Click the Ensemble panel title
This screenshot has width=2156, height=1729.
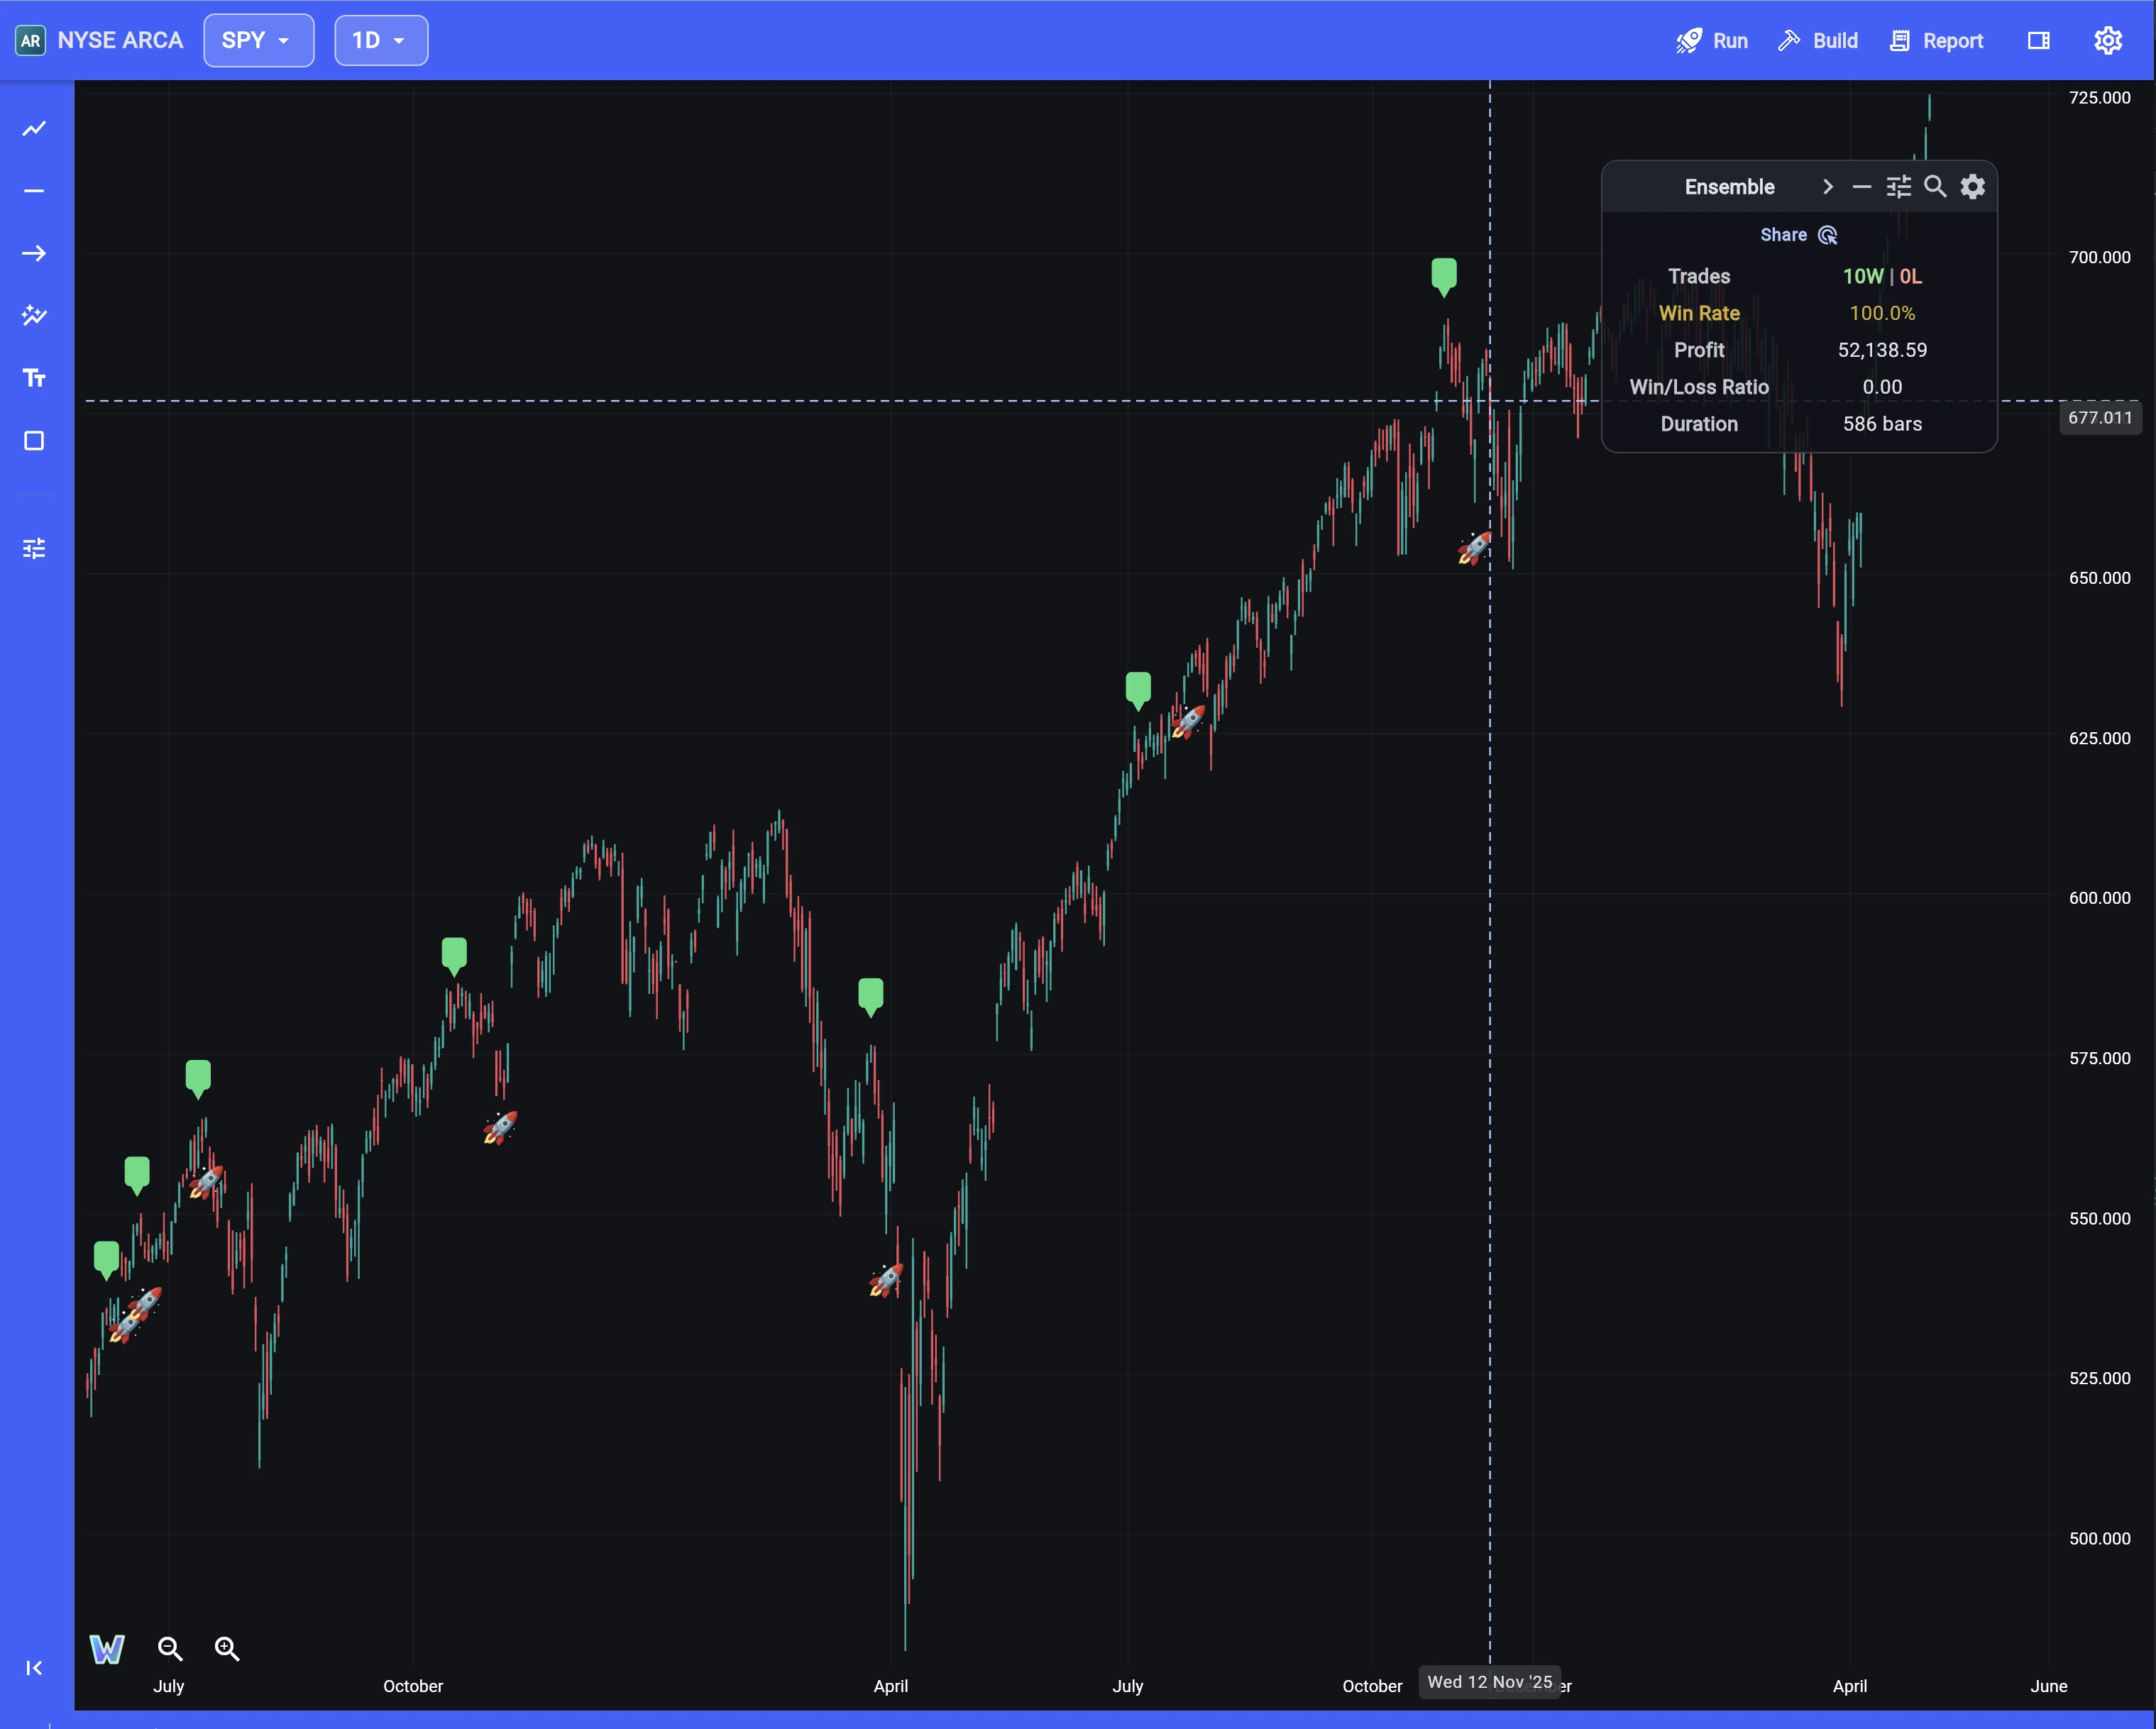[1730, 187]
